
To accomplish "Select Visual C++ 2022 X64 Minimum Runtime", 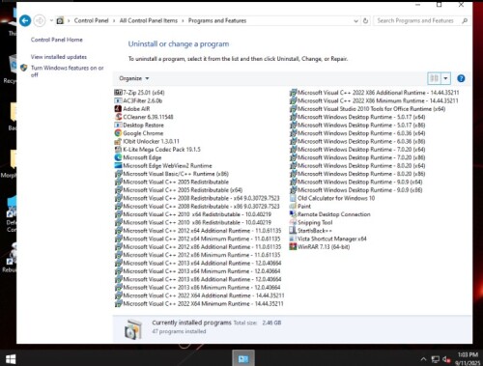I will pyautogui.click(x=199, y=304).
